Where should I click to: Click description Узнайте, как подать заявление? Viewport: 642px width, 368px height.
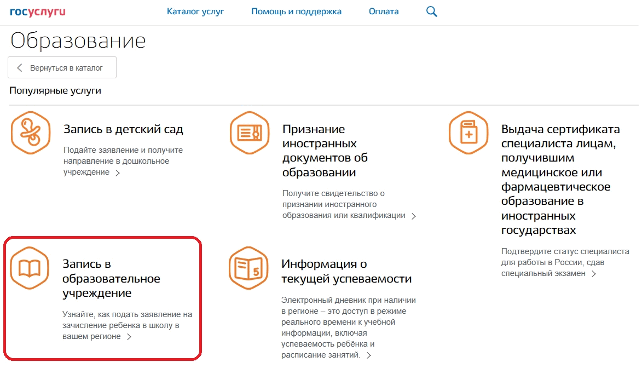(x=127, y=325)
